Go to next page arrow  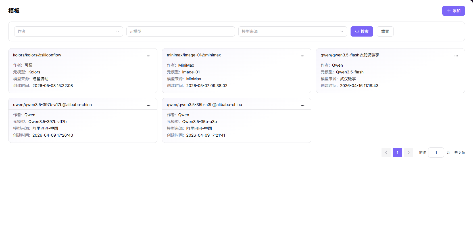[x=409, y=153]
